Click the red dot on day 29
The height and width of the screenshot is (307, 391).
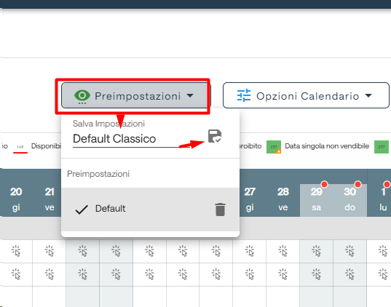[325, 184]
